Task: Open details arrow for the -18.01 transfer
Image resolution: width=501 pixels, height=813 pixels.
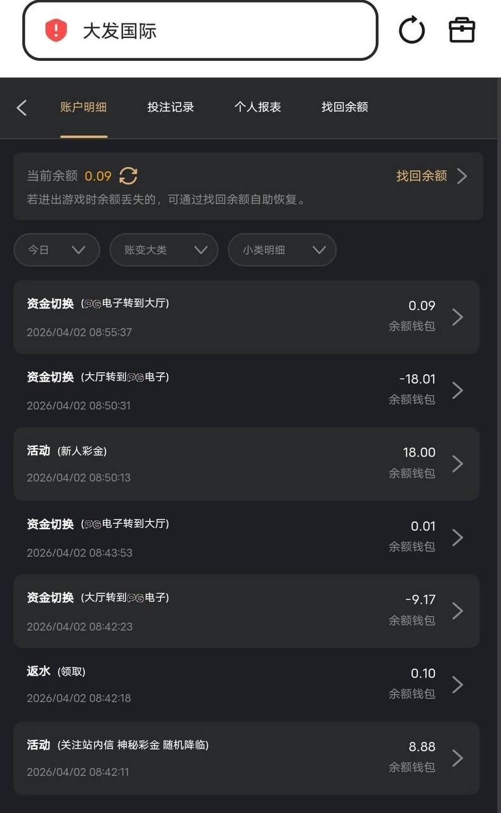Action: [457, 390]
